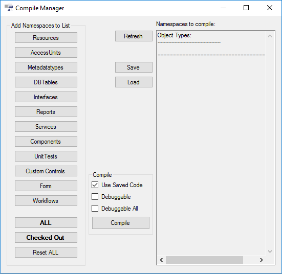282x274 pixels.
Task: Click the Metadatatypes button
Action: pos(46,67)
